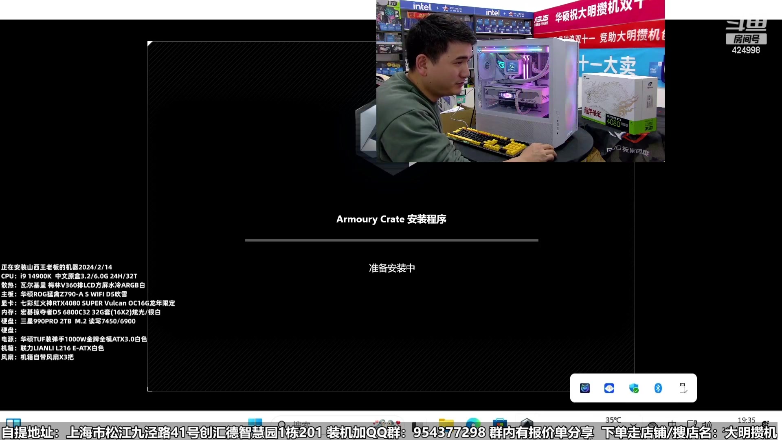Open Microsoft Store from the taskbar

(x=501, y=422)
